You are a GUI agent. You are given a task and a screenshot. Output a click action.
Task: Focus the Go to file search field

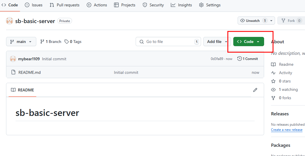point(168,42)
